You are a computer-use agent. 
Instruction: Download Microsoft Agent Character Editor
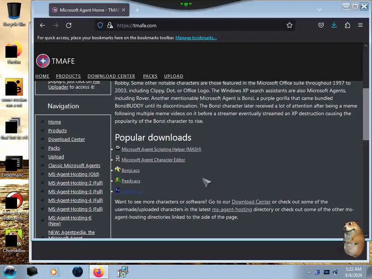pyautogui.click(x=153, y=160)
